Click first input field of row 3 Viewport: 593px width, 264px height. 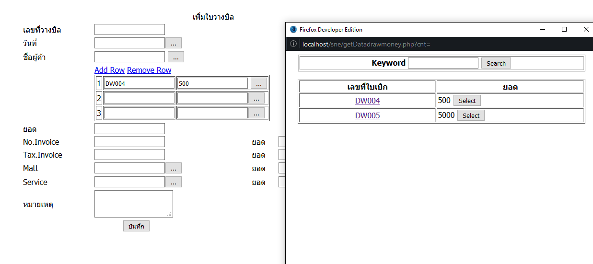pyautogui.click(x=139, y=113)
